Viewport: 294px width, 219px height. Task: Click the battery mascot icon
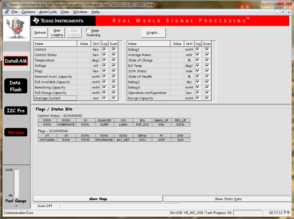tap(16, 28)
